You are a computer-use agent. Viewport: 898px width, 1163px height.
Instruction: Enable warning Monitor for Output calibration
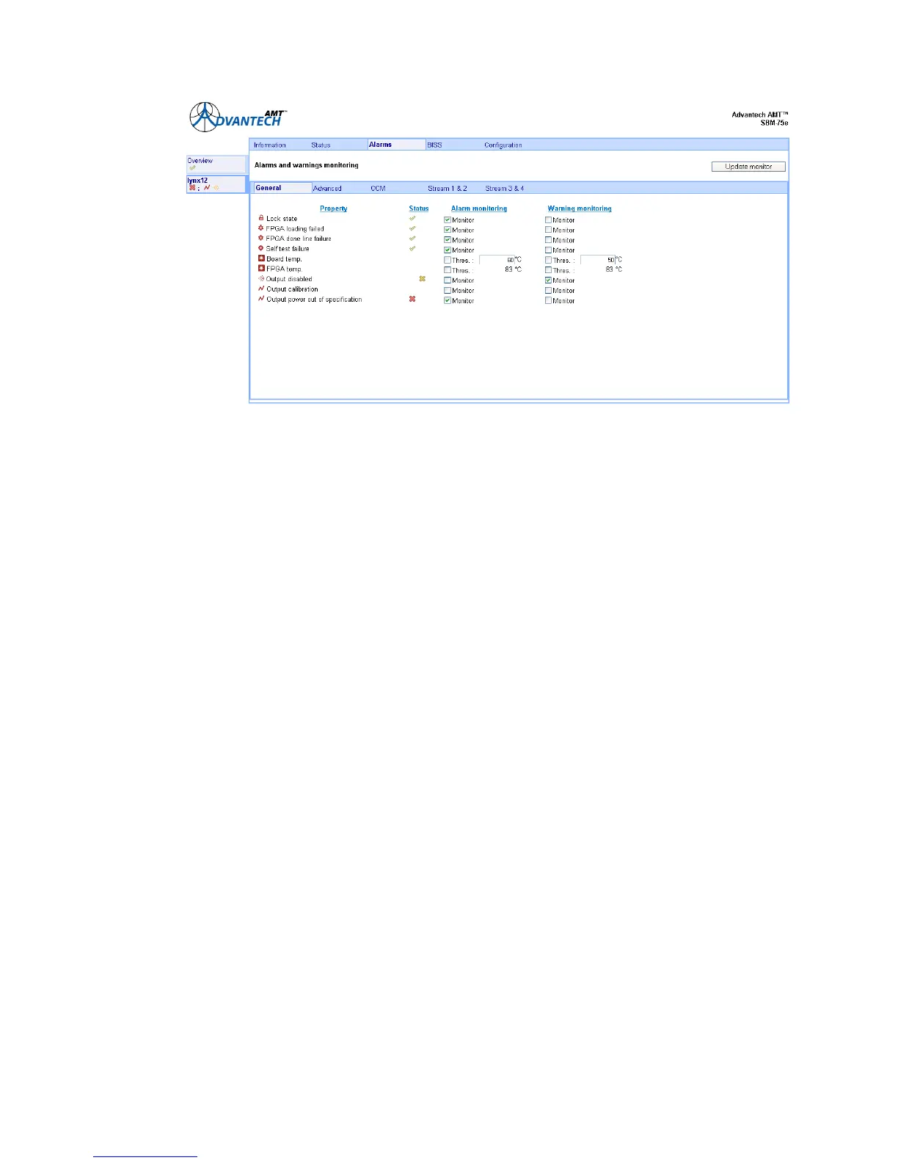[548, 290]
